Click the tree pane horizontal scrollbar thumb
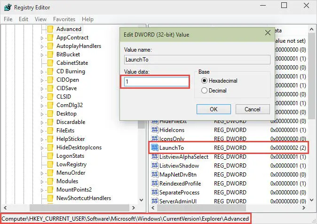This screenshot has width=317, height=224. [79, 208]
